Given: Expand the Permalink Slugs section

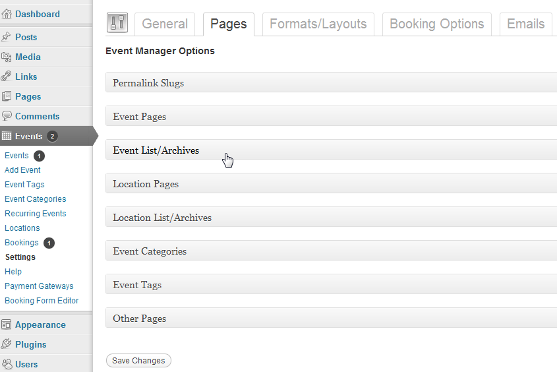Looking at the screenshot, I should click(x=331, y=82).
